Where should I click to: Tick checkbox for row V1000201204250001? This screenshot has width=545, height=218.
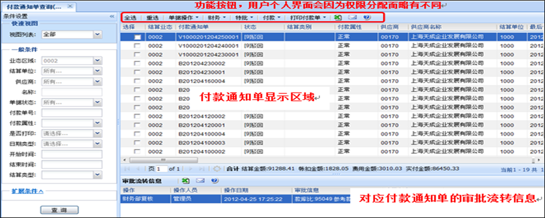138,37
